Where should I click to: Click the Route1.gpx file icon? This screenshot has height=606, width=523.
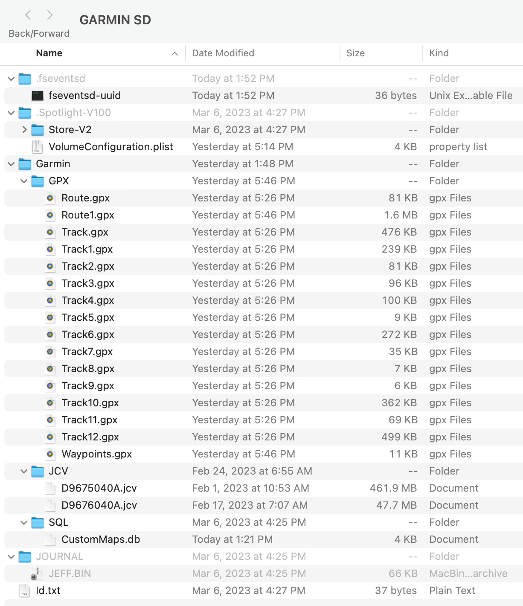(x=50, y=215)
